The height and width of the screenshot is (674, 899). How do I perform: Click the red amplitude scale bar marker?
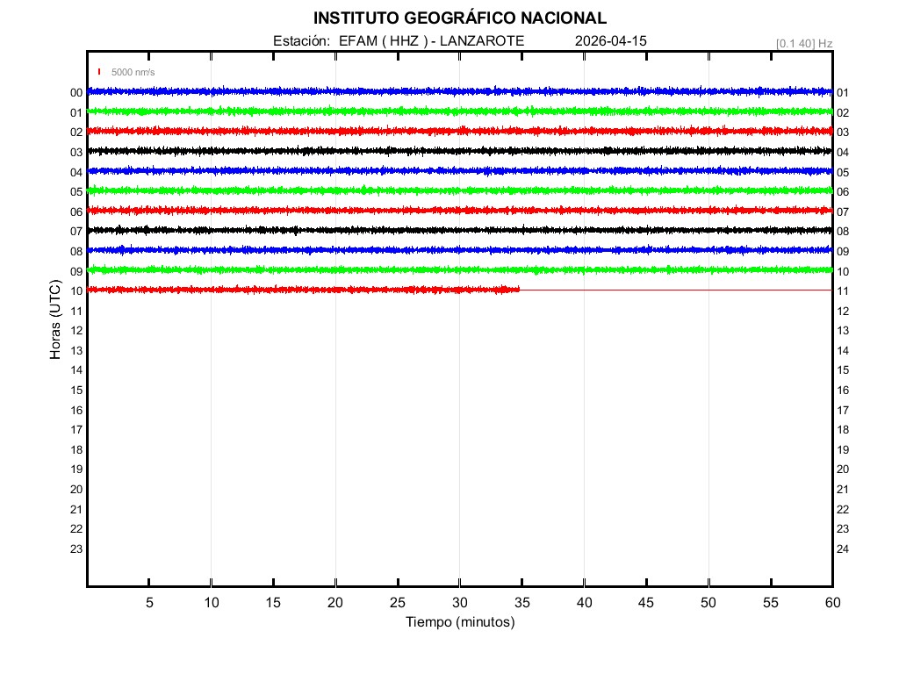point(99,72)
